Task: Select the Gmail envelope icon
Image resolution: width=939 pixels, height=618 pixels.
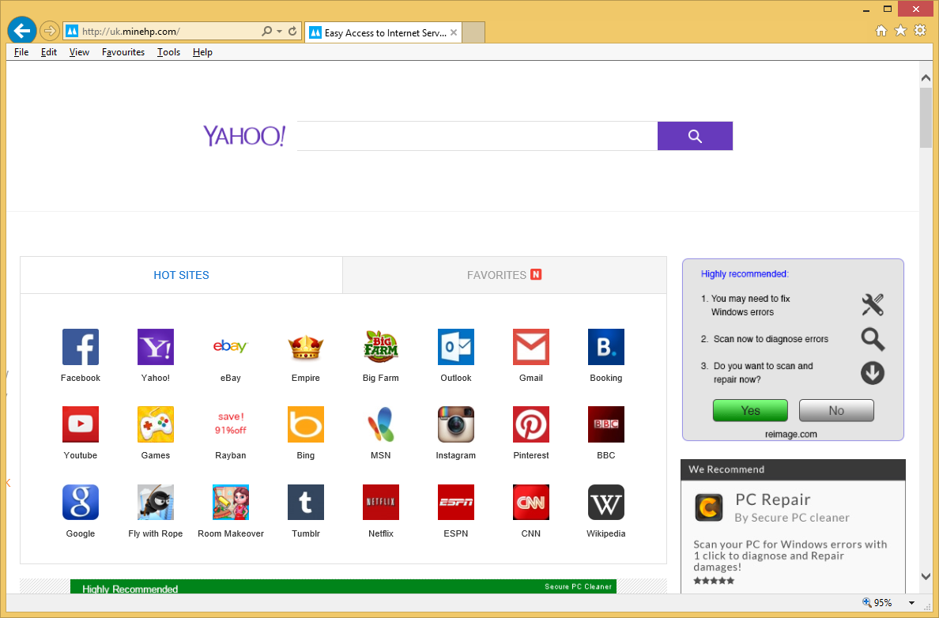Action: coord(530,347)
